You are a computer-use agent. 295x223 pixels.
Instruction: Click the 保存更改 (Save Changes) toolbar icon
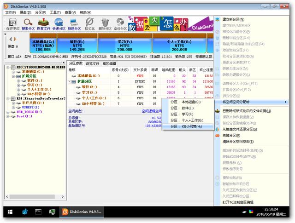(x=13, y=24)
